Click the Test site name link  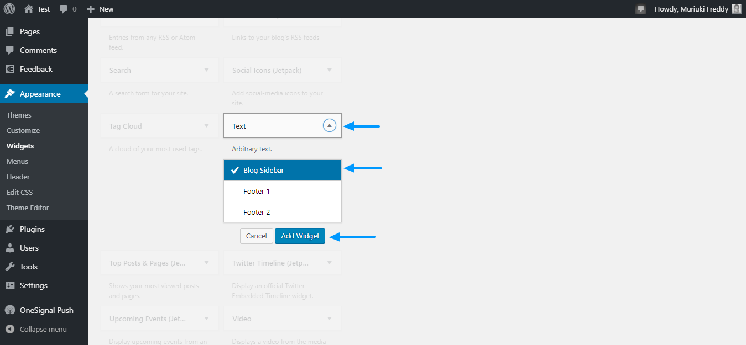44,9
